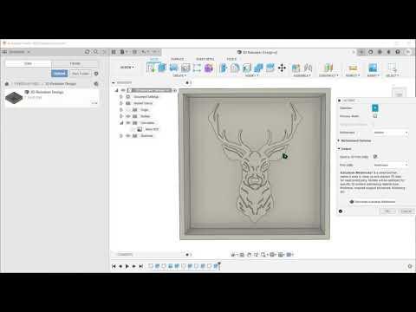
Task: Open the Print Utility dropdown
Action: point(390,165)
